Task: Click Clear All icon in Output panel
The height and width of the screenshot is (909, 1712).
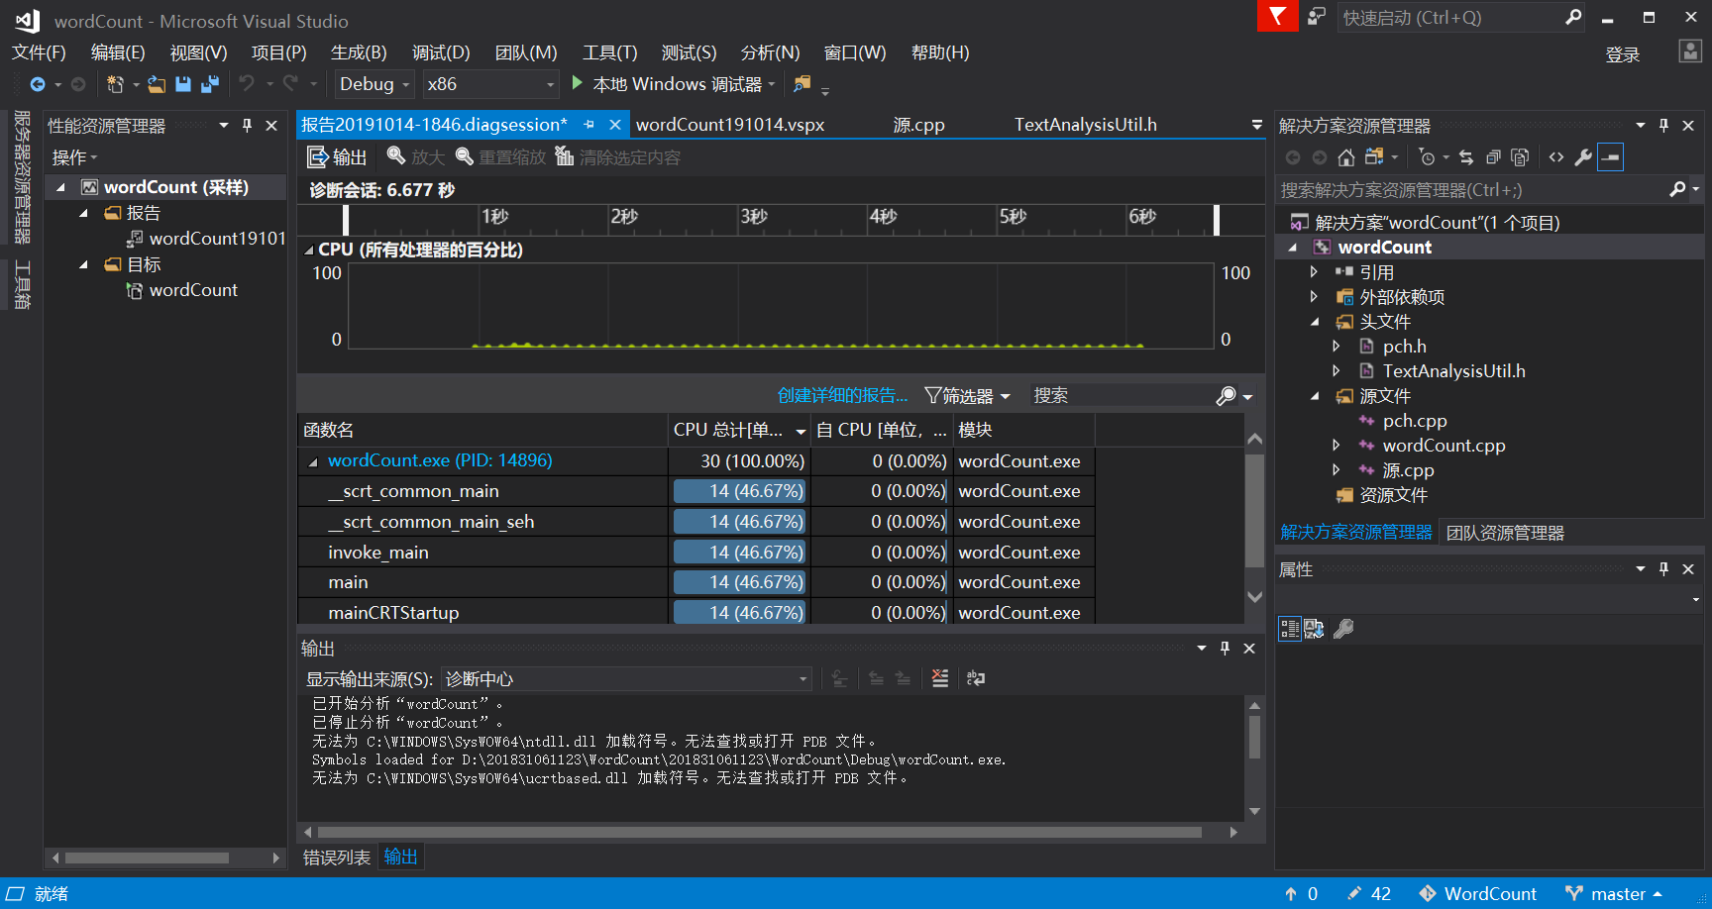Action: (x=940, y=678)
